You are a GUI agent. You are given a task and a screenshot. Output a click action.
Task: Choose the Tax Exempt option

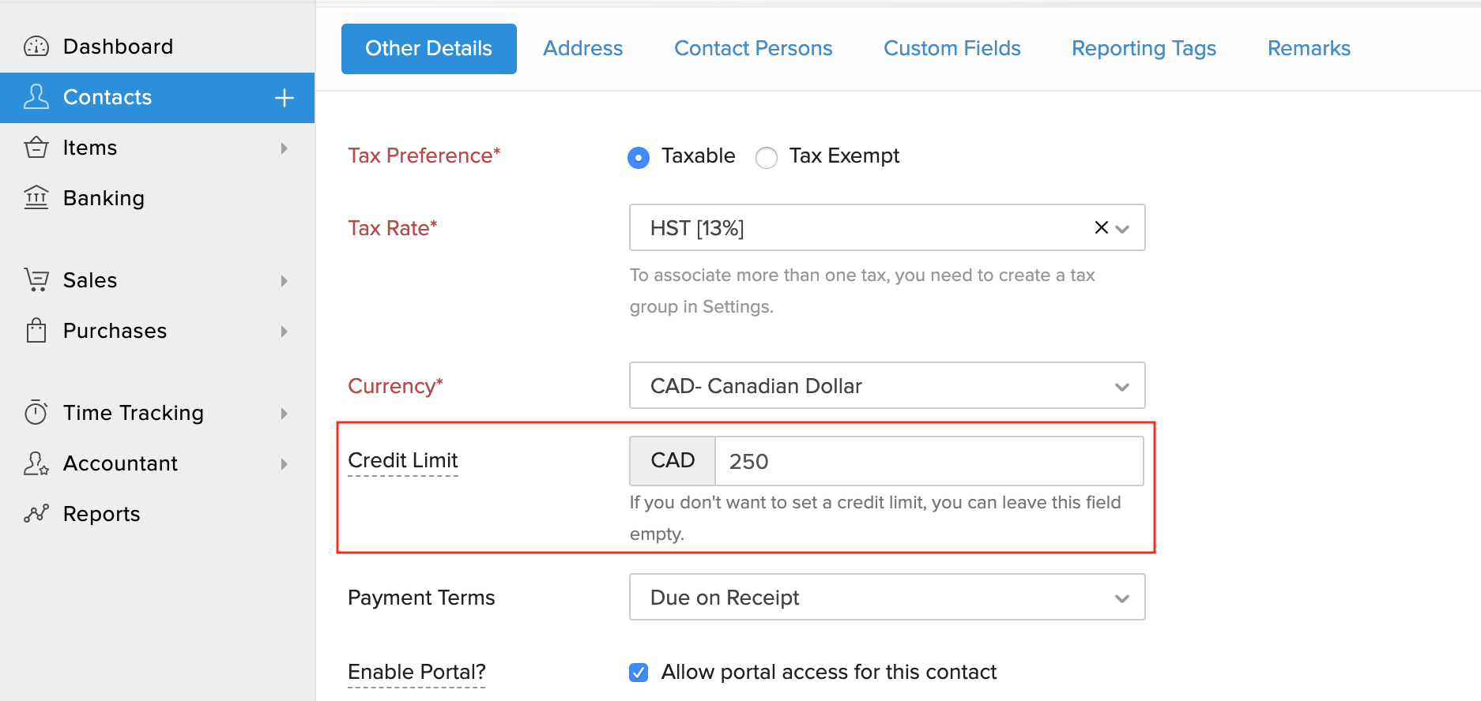click(x=766, y=157)
